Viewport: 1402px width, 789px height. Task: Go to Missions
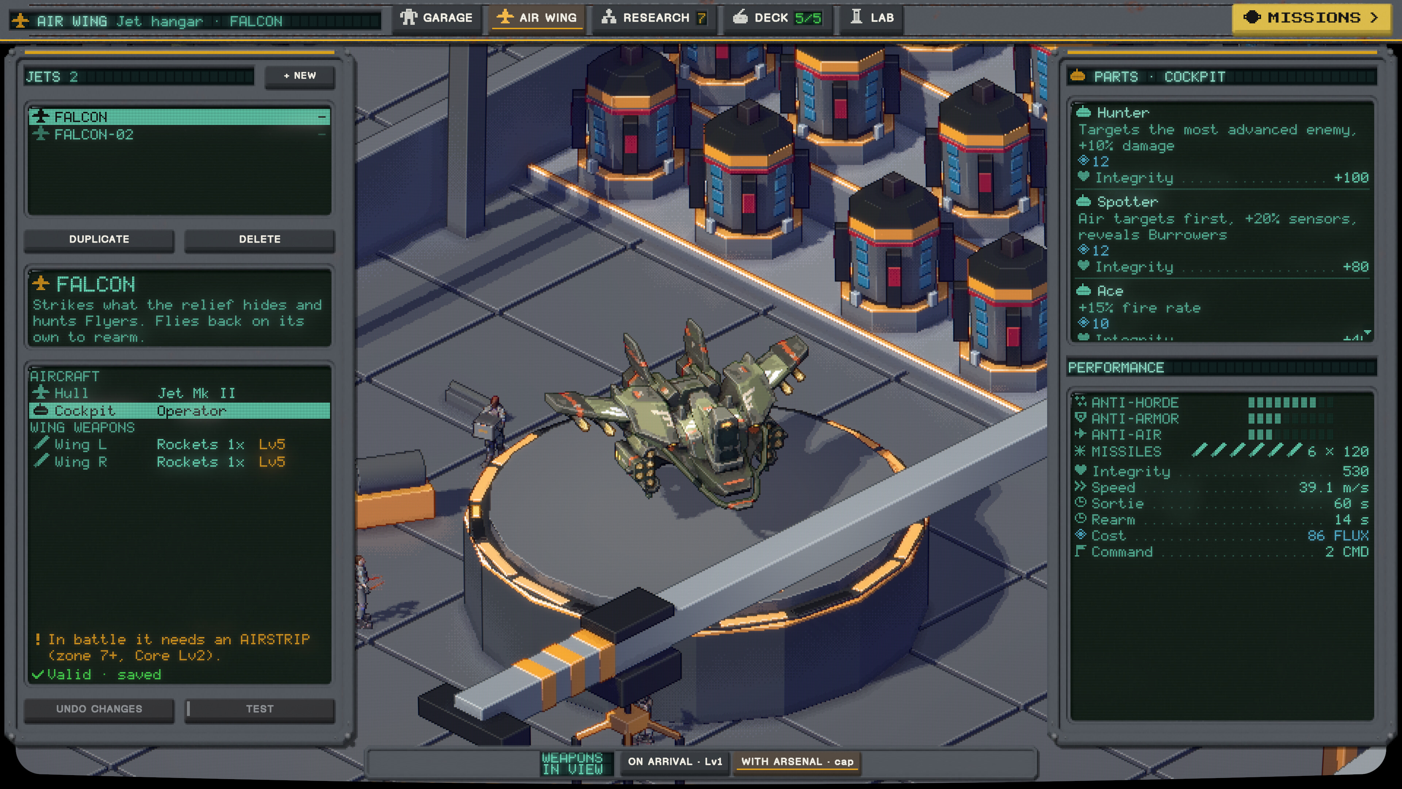1311,18
